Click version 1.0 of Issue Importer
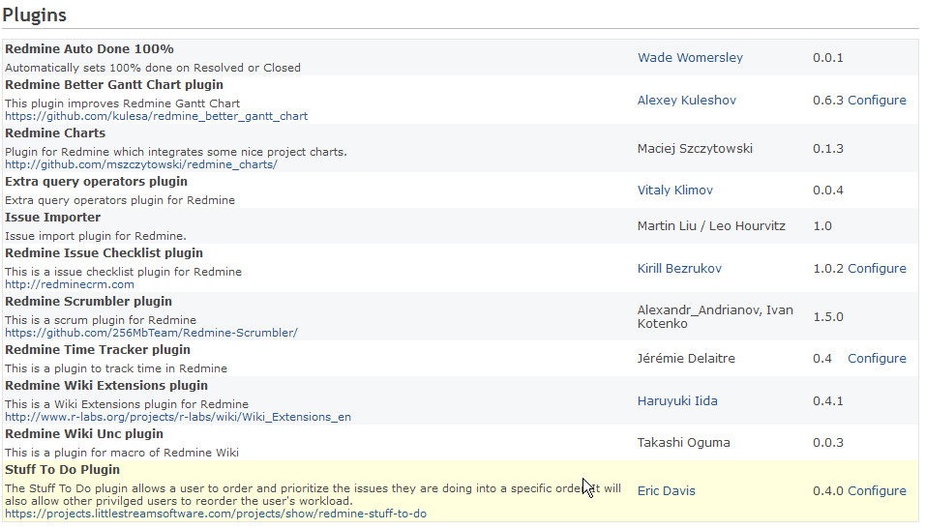 822,226
